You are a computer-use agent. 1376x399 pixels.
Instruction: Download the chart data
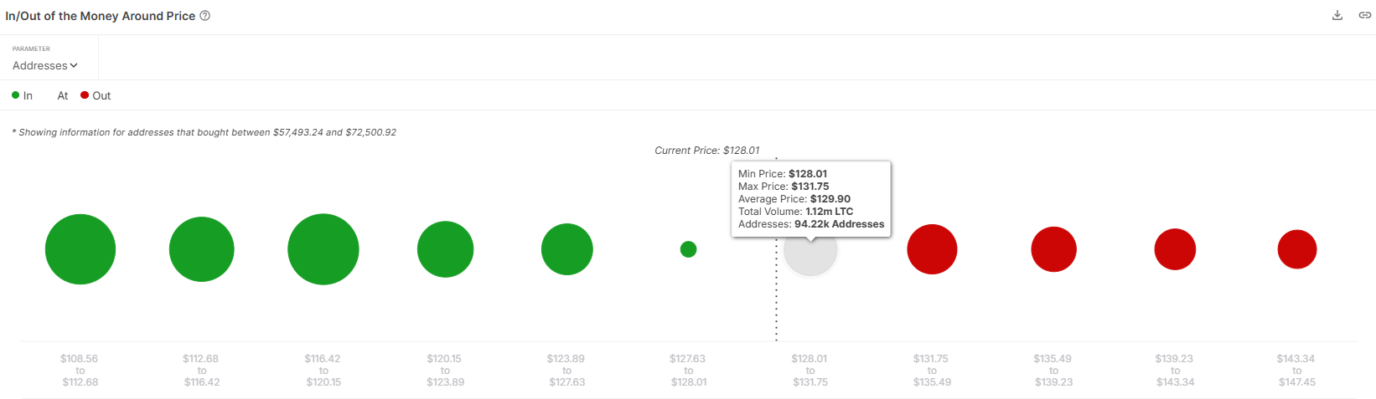pos(1337,15)
